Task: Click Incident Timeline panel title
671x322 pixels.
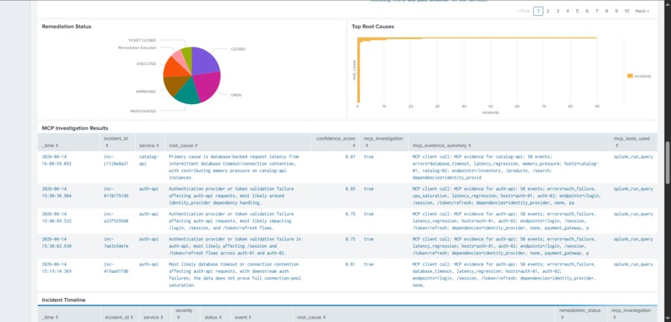Action: point(63,300)
